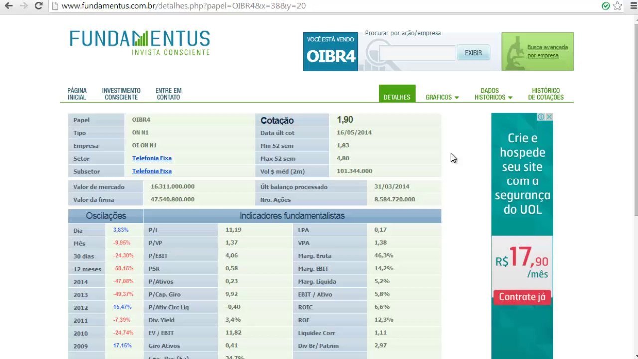The width and height of the screenshot is (638, 359).
Task: Follow the Setor Telefonia Fixa link
Action: click(x=152, y=158)
